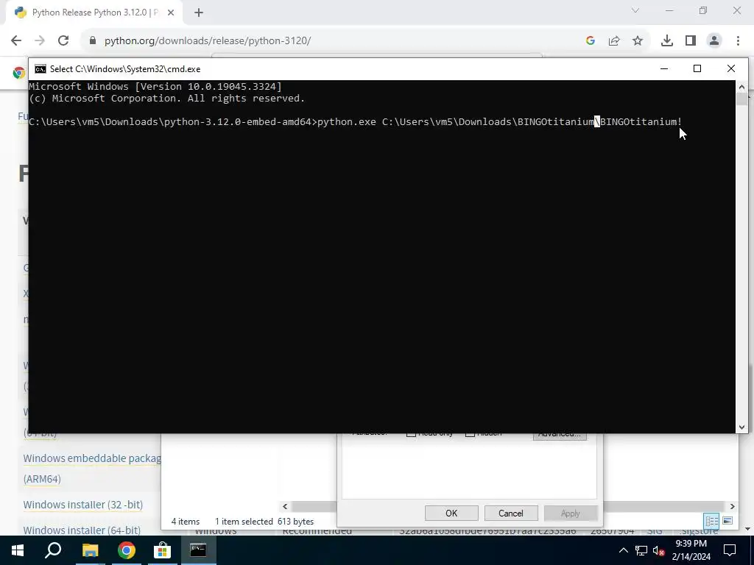Open Windows installer (32-bit) link
Viewport: 754px width, 565px height.
[83, 505]
